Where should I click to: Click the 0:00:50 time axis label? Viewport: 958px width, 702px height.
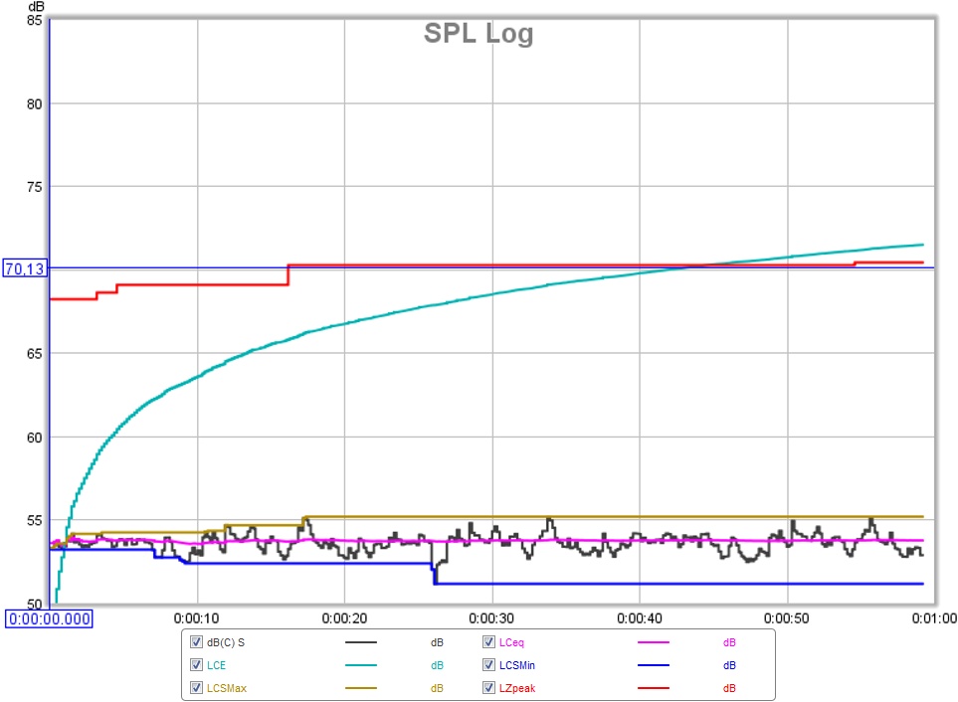point(787,619)
